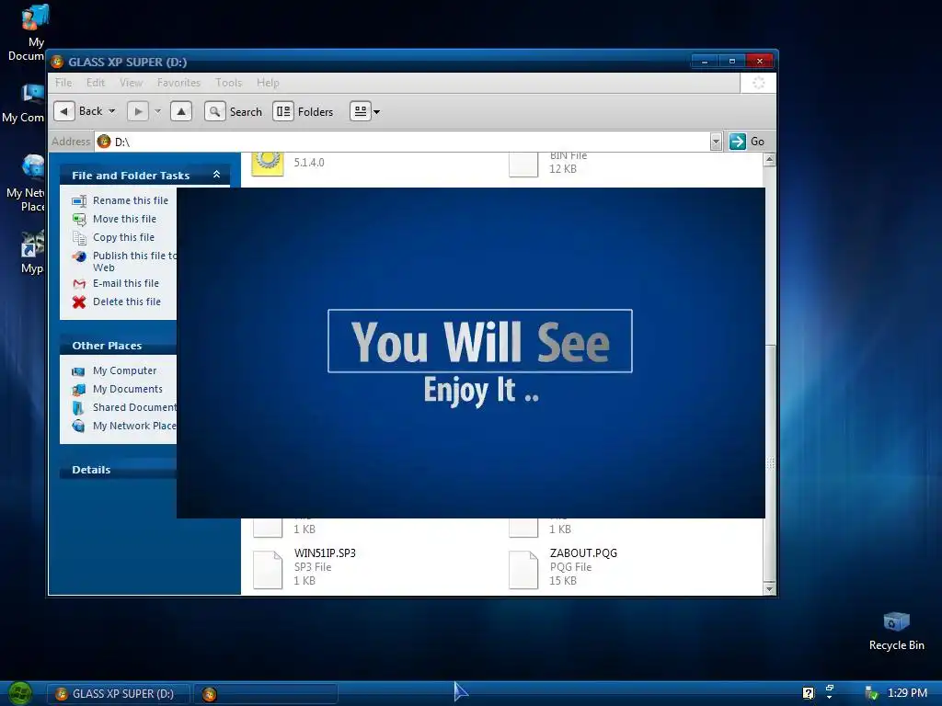The height and width of the screenshot is (706, 942).
Task: Click the Publish to Web globe icon
Action: click(x=79, y=257)
